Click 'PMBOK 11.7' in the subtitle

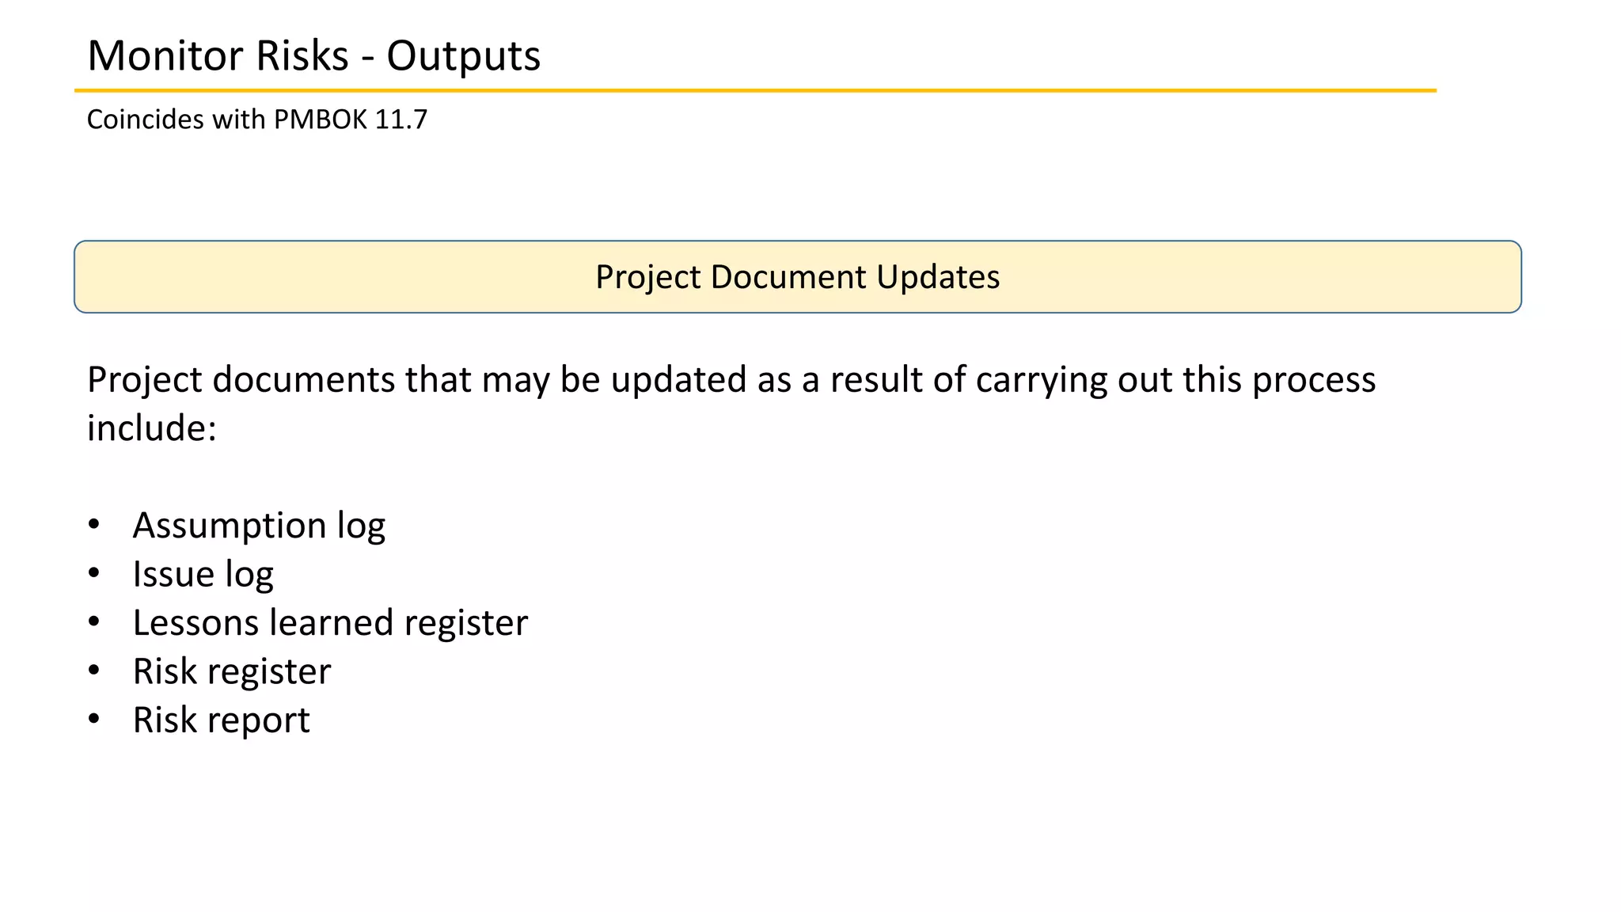[x=350, y=120]
